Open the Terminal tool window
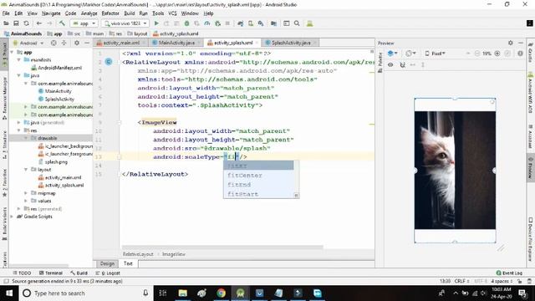 (50, 273)
